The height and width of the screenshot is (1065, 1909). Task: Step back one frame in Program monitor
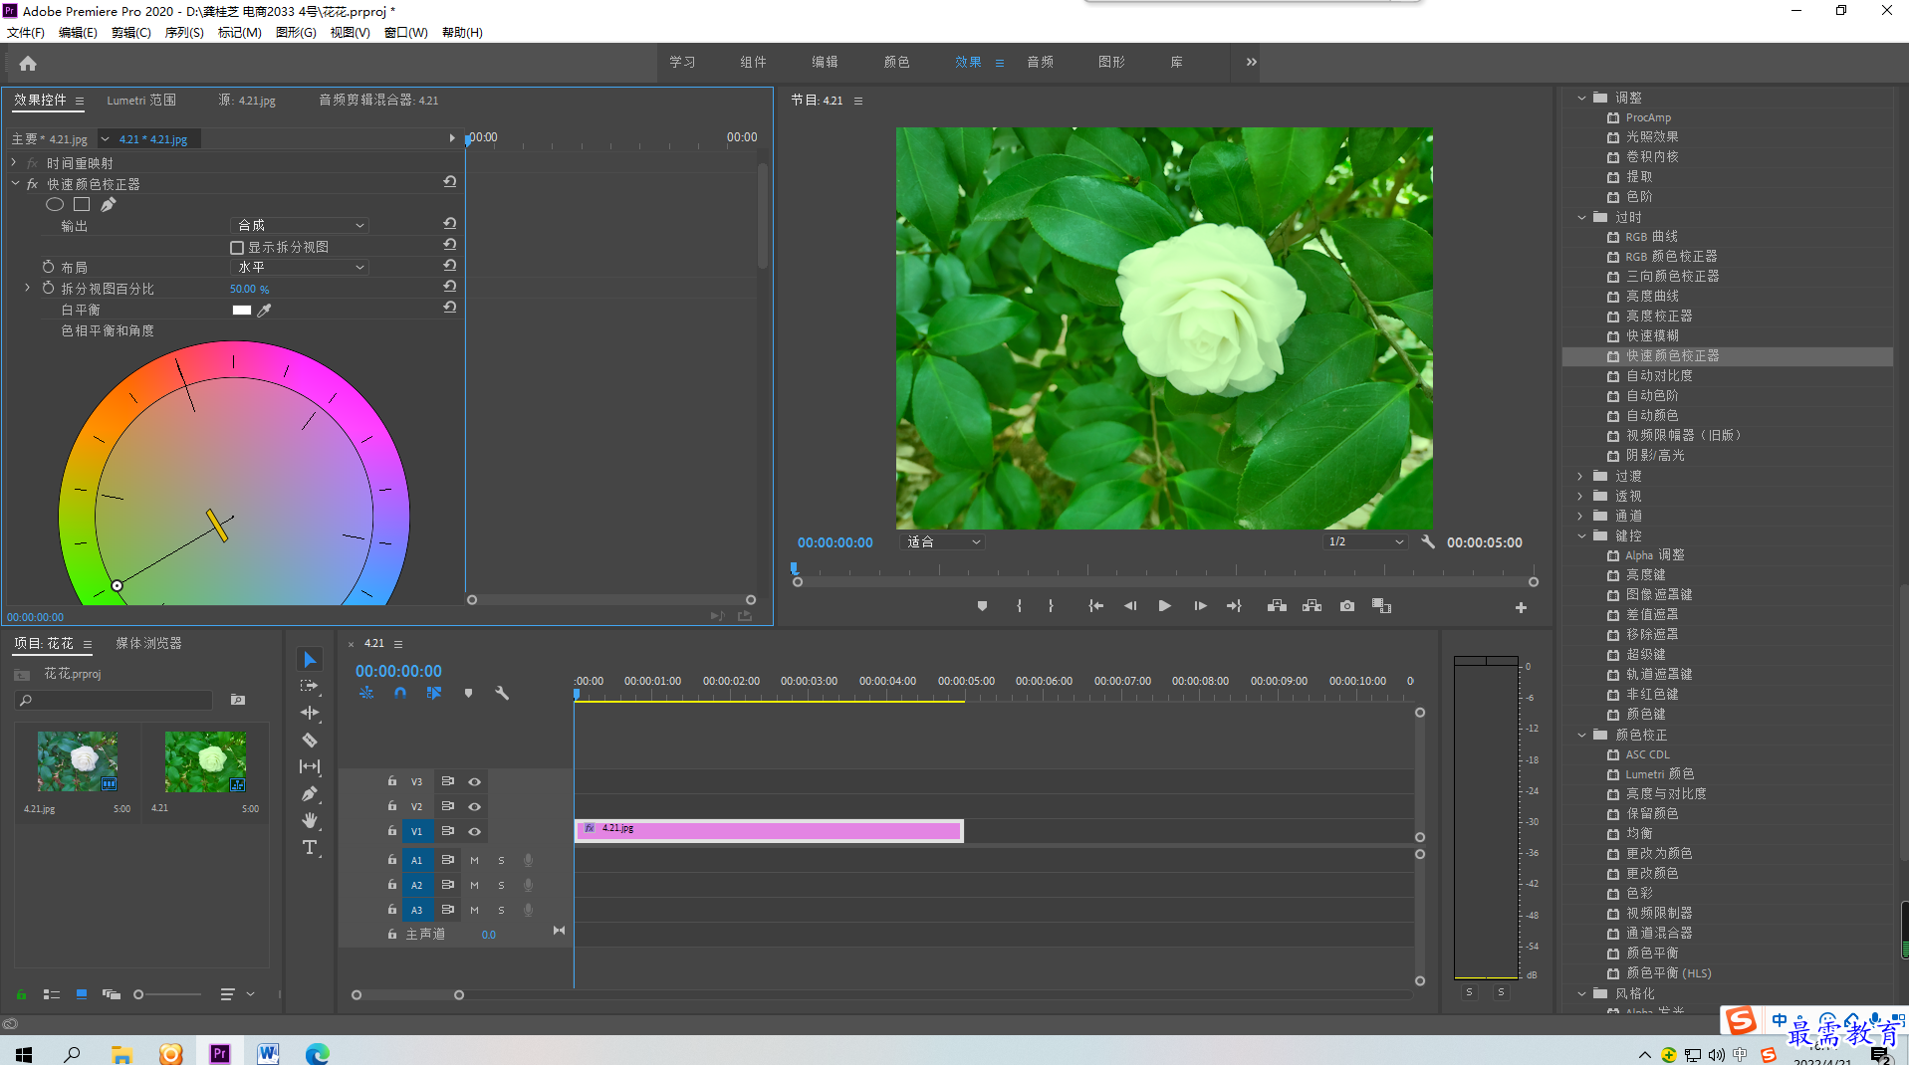coord(1130,606)
